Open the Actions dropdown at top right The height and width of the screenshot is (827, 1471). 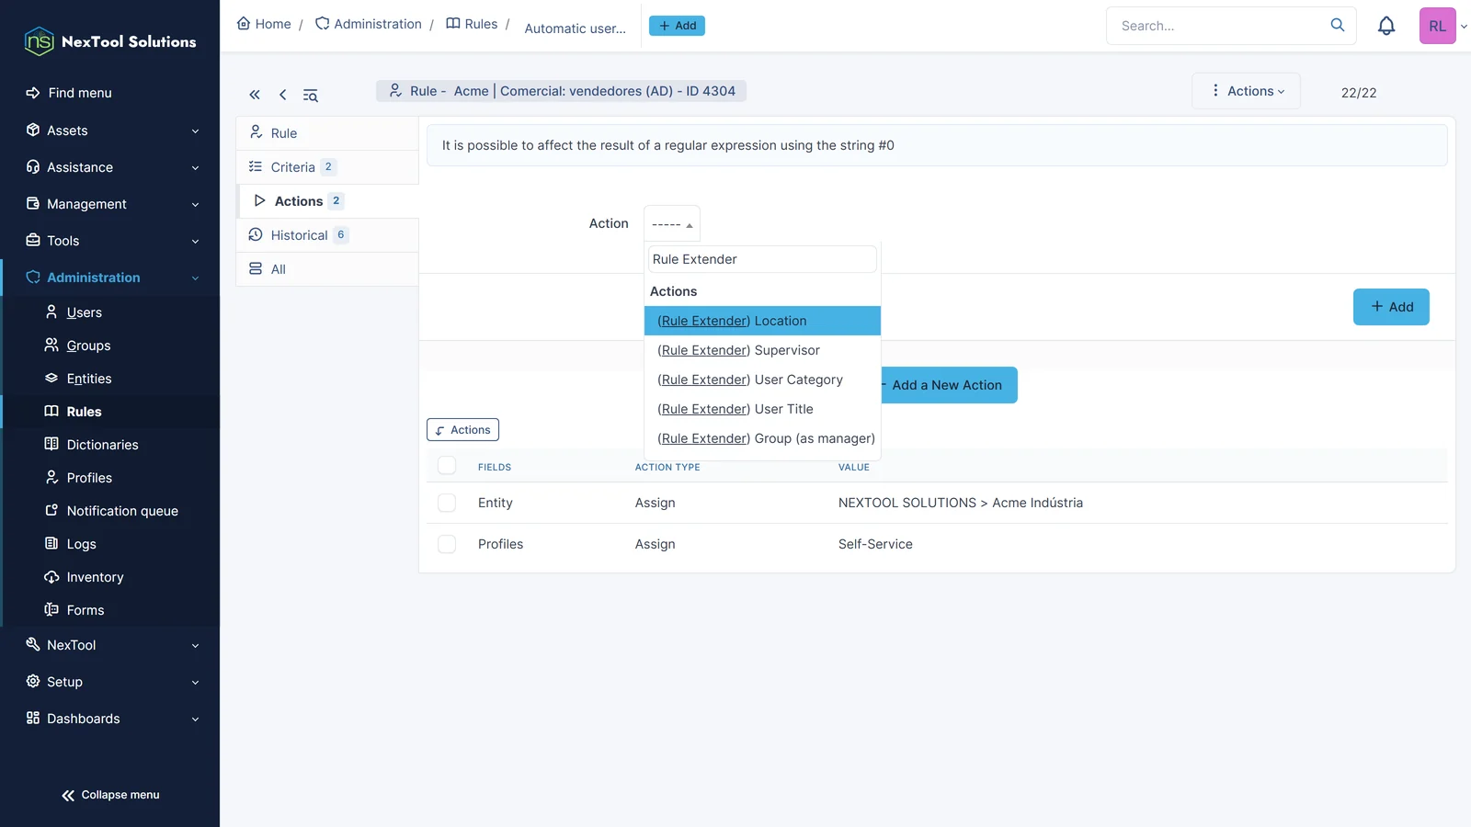[x=1247, y=91]
